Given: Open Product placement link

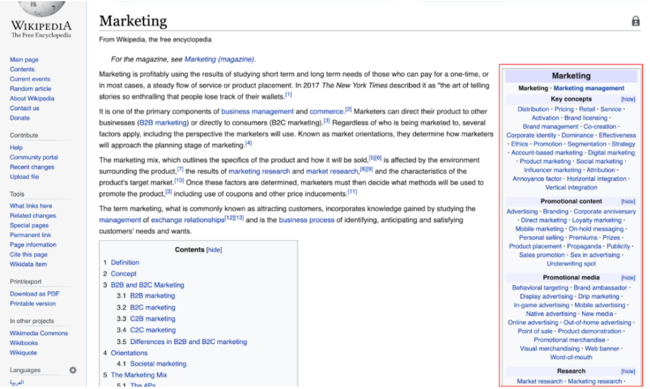Looking at the screenshot, I should click(x=535, y=246).
